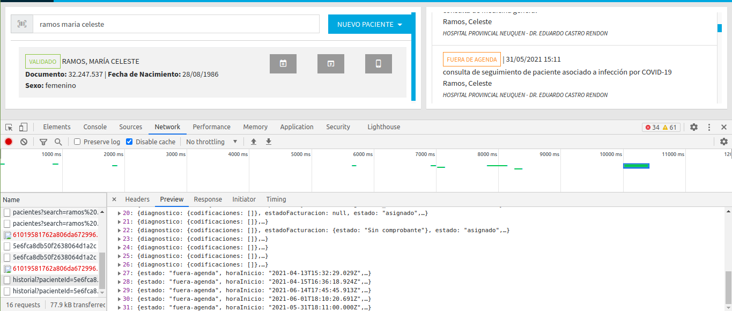The width and height of the screenshot is (732, 311).
Task: Open the Timing tab of the request
Action: click(x=276, y=199)
